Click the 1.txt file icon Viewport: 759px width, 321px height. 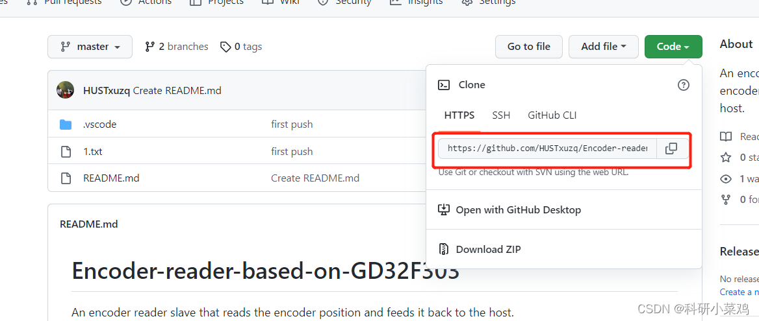(x=66, y=152)
